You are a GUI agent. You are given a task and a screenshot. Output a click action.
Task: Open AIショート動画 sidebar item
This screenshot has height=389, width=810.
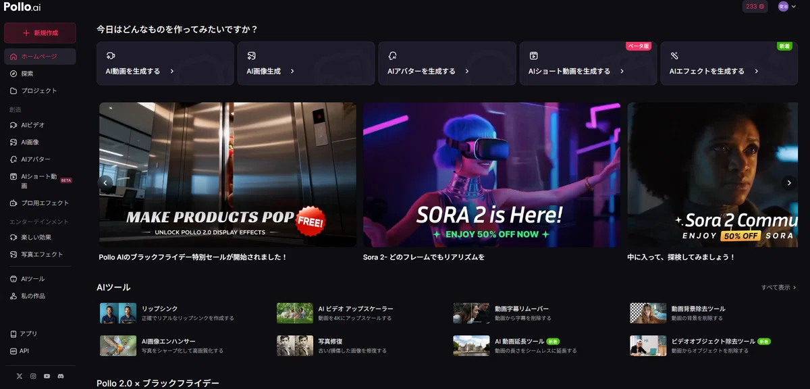[40, 181]
